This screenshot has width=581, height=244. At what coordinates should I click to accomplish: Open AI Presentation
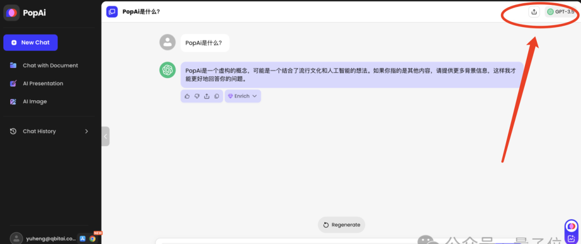pyautogui.click(x=37, y=83)
